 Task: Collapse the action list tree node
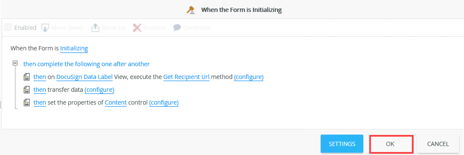tap(15, 63)
